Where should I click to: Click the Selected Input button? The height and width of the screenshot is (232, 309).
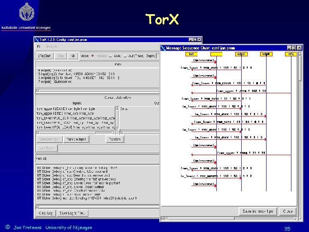[49, 139]
